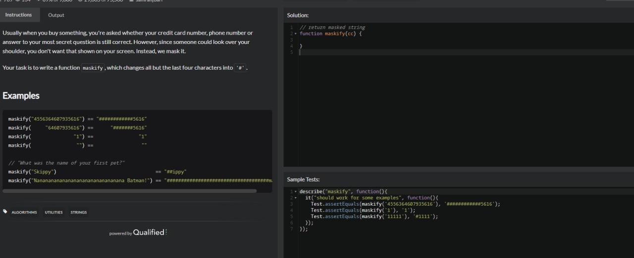Collapse the describe block fold arrow in Sample Tests
This screenshot has height=258, width=634.
(296, 191)
